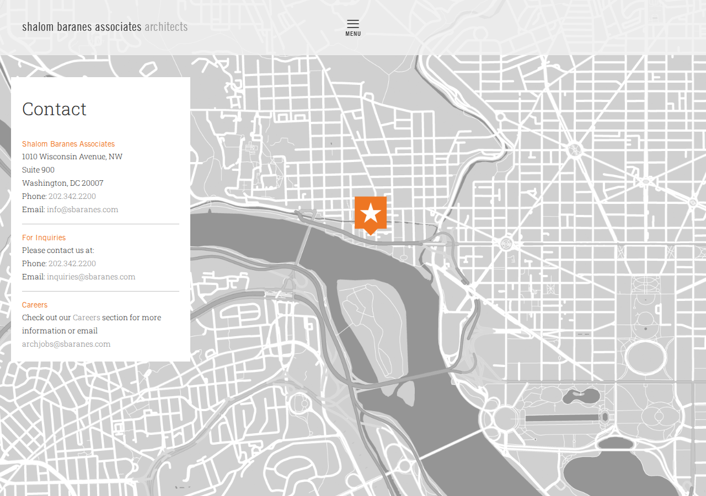
Task: Go to shalom baranes associates architects homepage logo
Action: point(105,26)
